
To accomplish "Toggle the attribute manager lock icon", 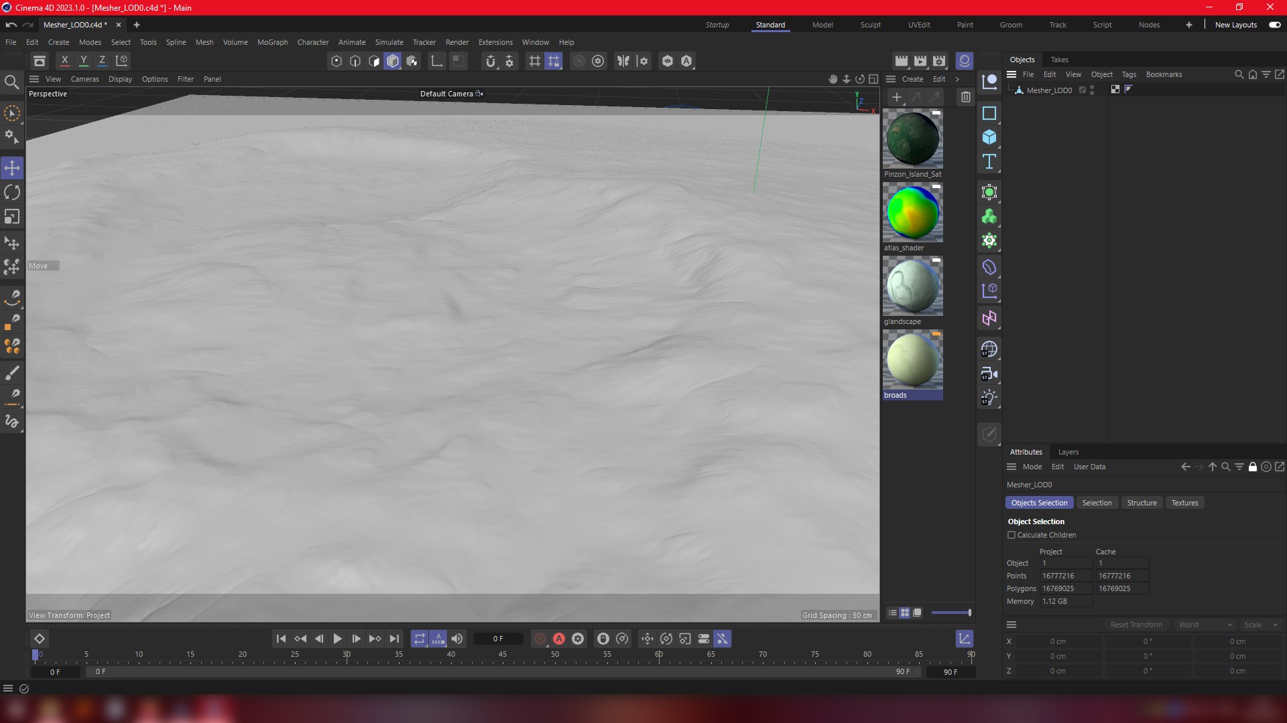I will 1253,467.
